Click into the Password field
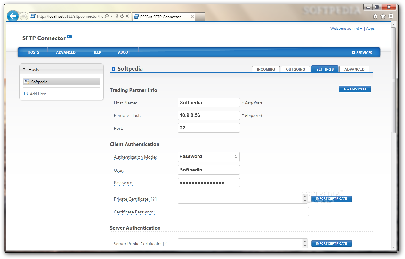The width and height of the screenshot is (405, 259). point(209,183)
